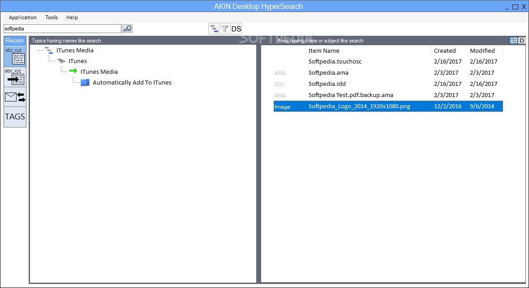Click the green arrow icon
Viewport: 529px width, 288px height.
click(73, 71)
